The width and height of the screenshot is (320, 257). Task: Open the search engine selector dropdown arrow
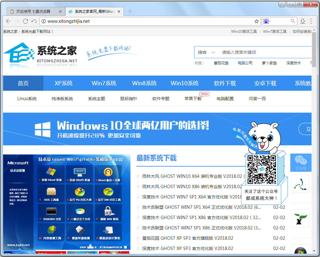coord(270,21)
